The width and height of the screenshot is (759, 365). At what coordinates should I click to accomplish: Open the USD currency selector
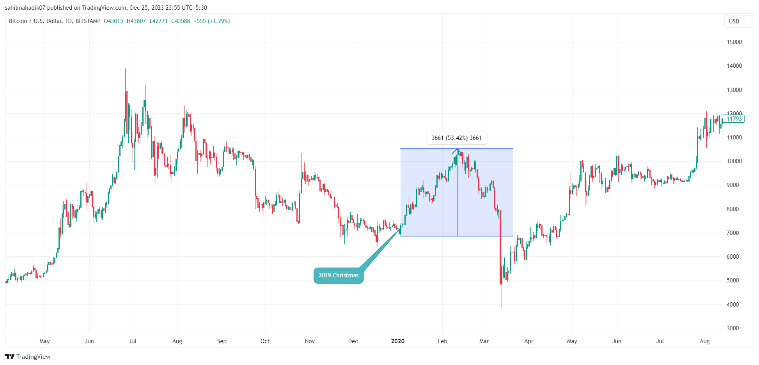(x=734, y=21)
